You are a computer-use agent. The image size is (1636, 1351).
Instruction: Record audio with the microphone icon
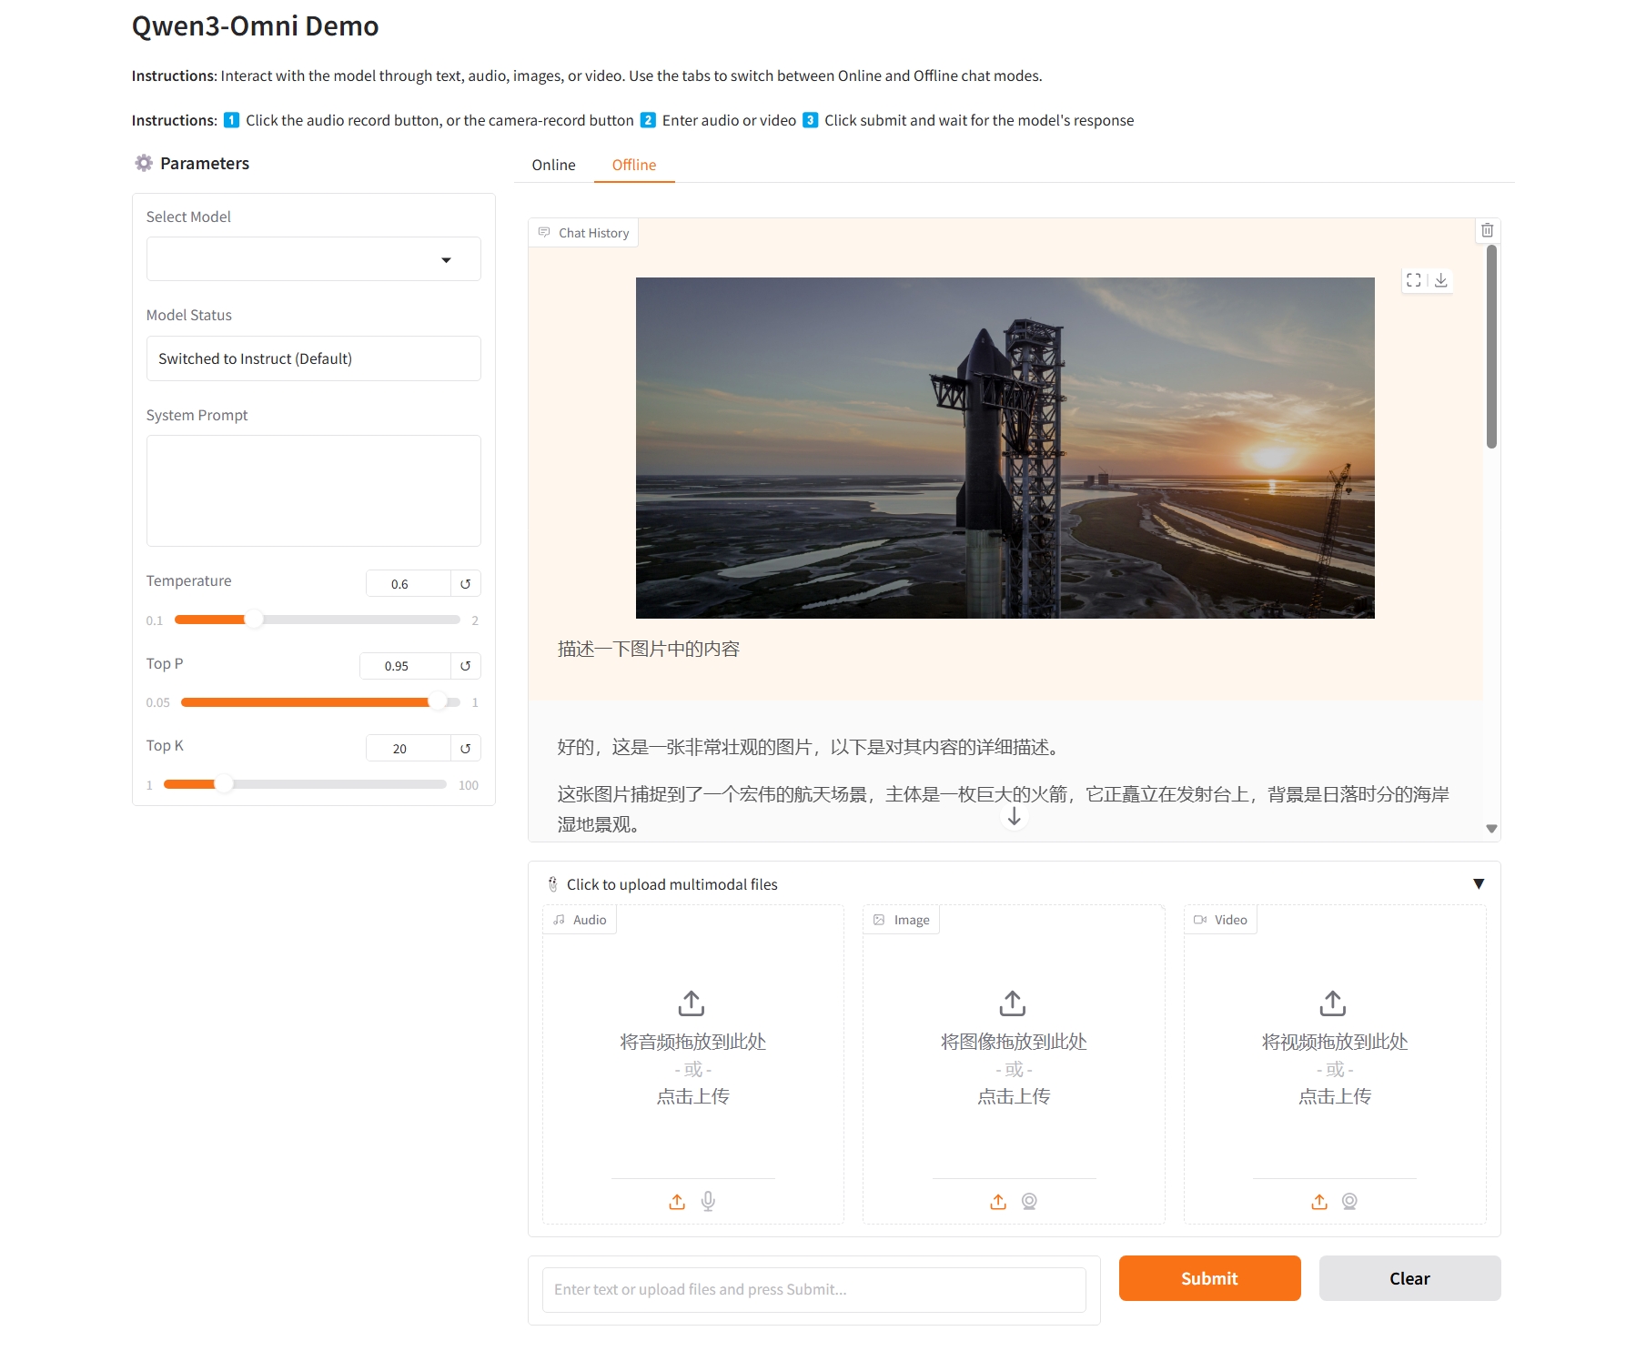click(708, 1202)
